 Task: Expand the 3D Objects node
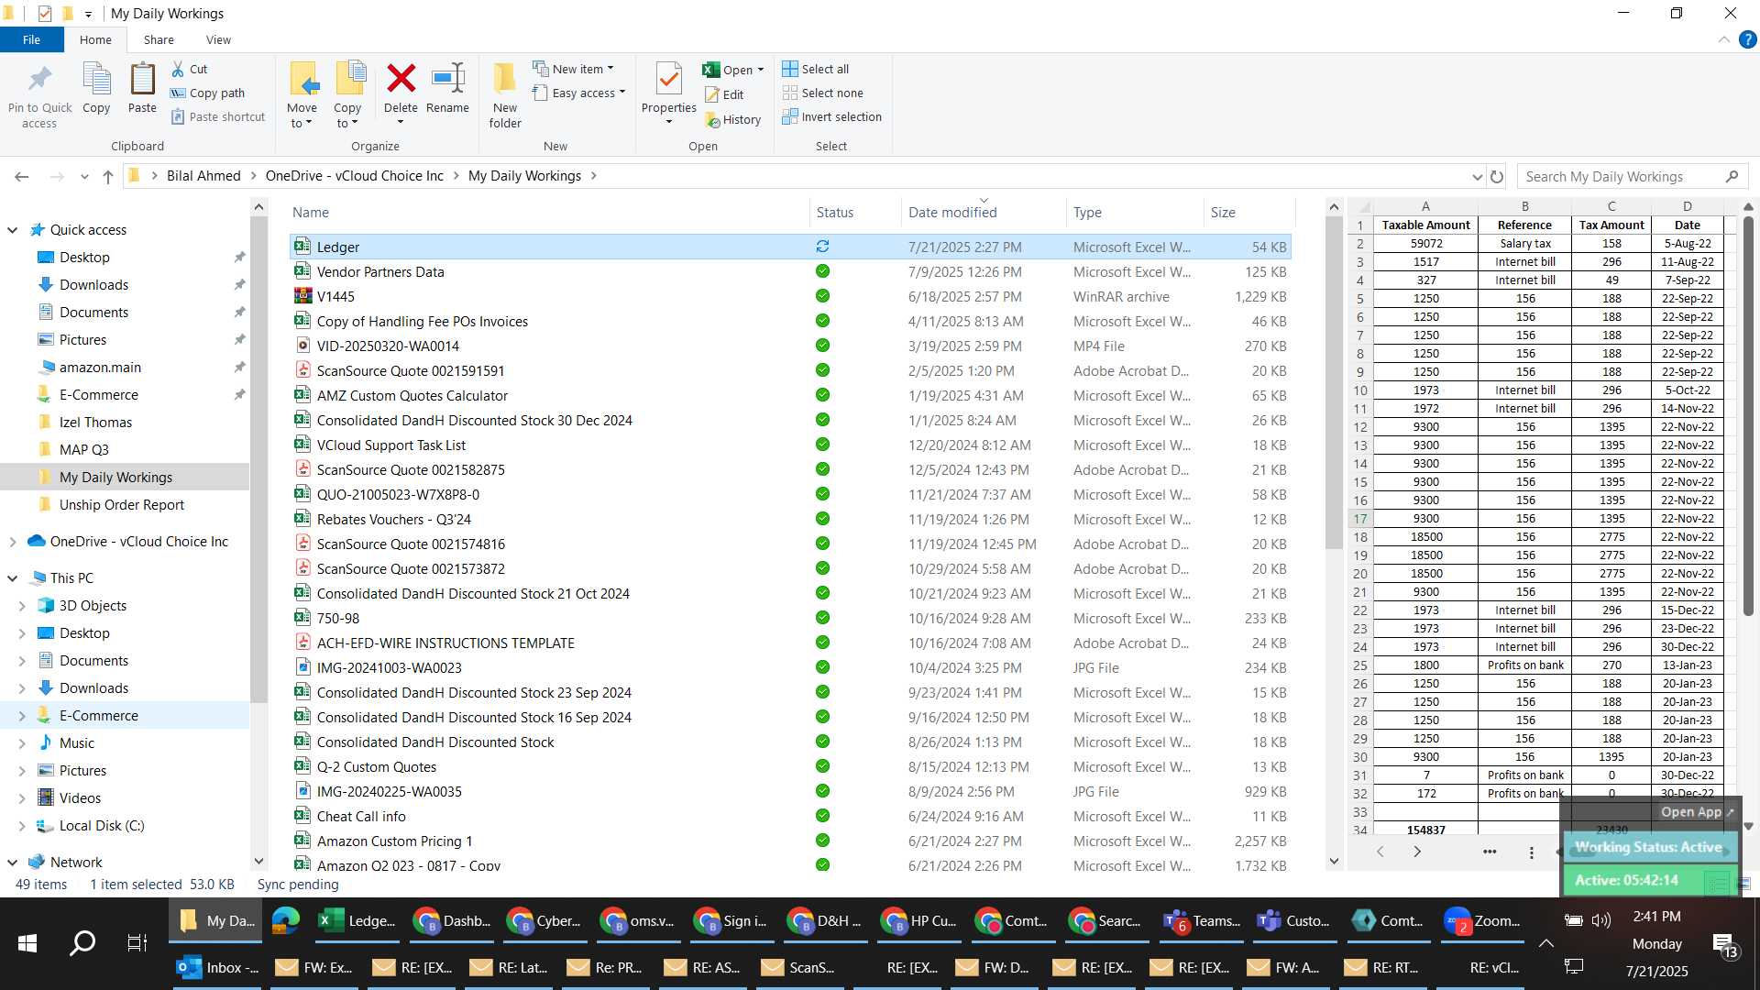click(x=22, y=606)
